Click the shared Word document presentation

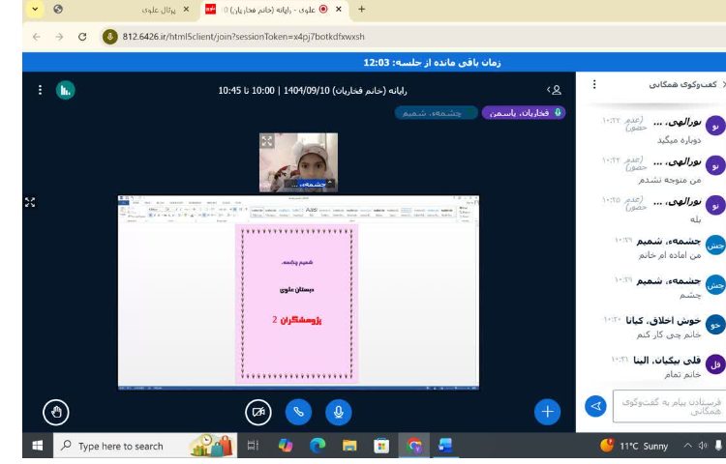(299, 293)
